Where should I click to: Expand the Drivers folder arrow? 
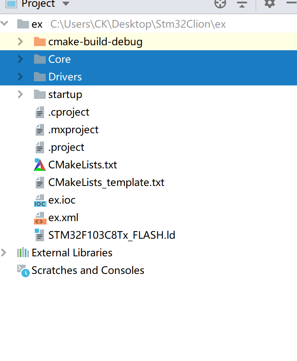[x=20, y=77]
